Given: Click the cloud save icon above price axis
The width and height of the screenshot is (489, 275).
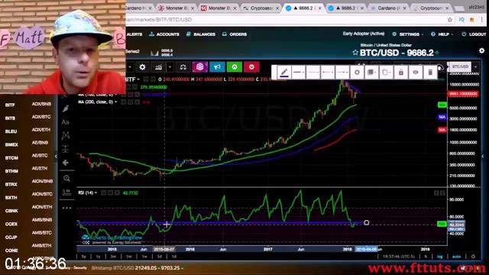Looking at the screenshot, I should (440, 66).
